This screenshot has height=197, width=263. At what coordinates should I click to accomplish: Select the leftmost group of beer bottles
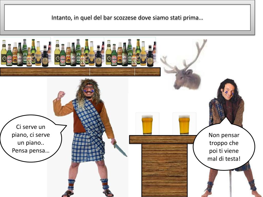25,52
